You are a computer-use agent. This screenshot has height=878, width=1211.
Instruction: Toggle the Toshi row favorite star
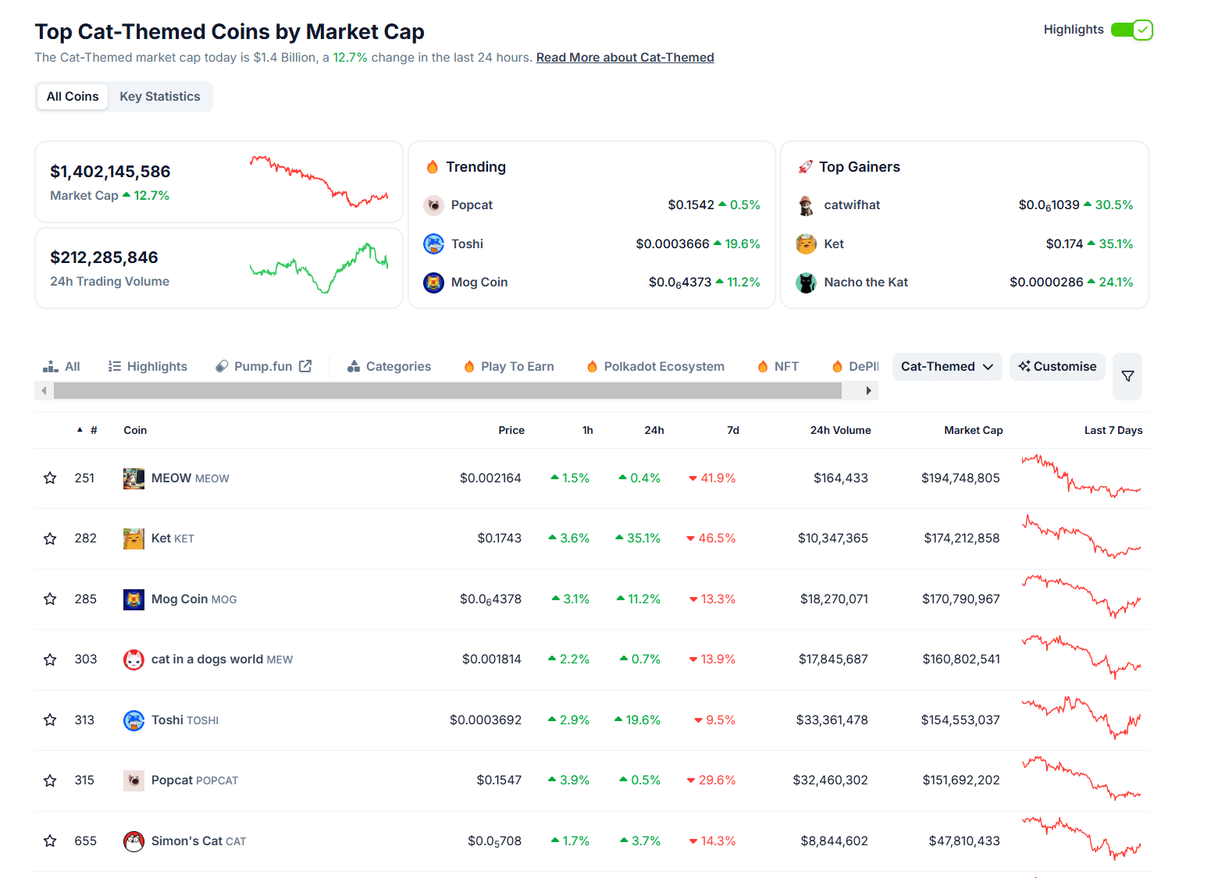coord(50,720)
